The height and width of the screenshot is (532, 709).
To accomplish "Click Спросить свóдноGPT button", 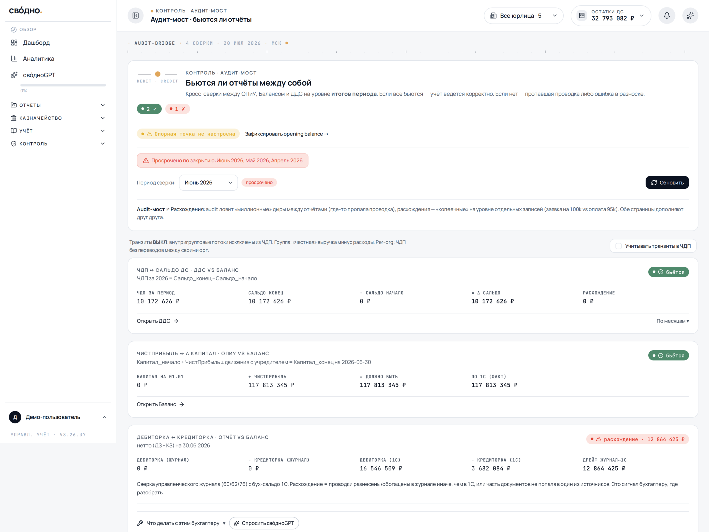I will point(264,523).
